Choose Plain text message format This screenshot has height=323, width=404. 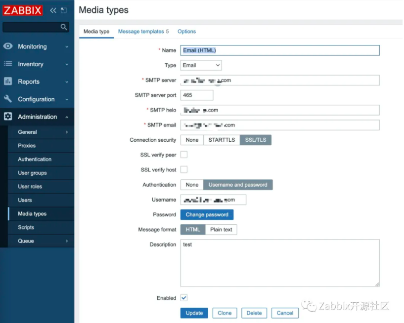[221, 230]
